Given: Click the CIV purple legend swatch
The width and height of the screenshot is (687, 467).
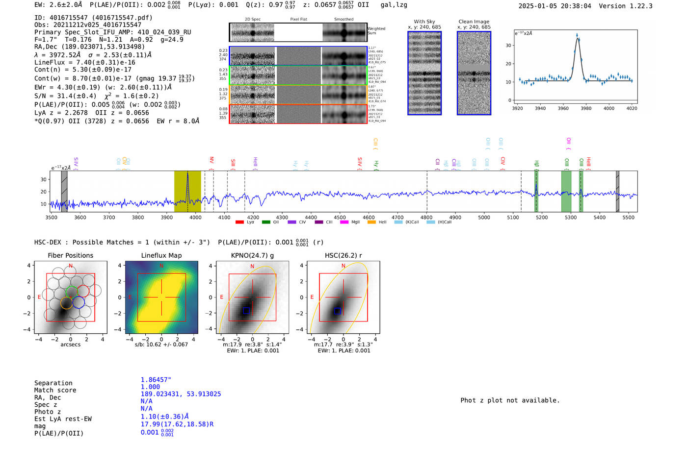Looking at the screenshot, I should (292, 222).
